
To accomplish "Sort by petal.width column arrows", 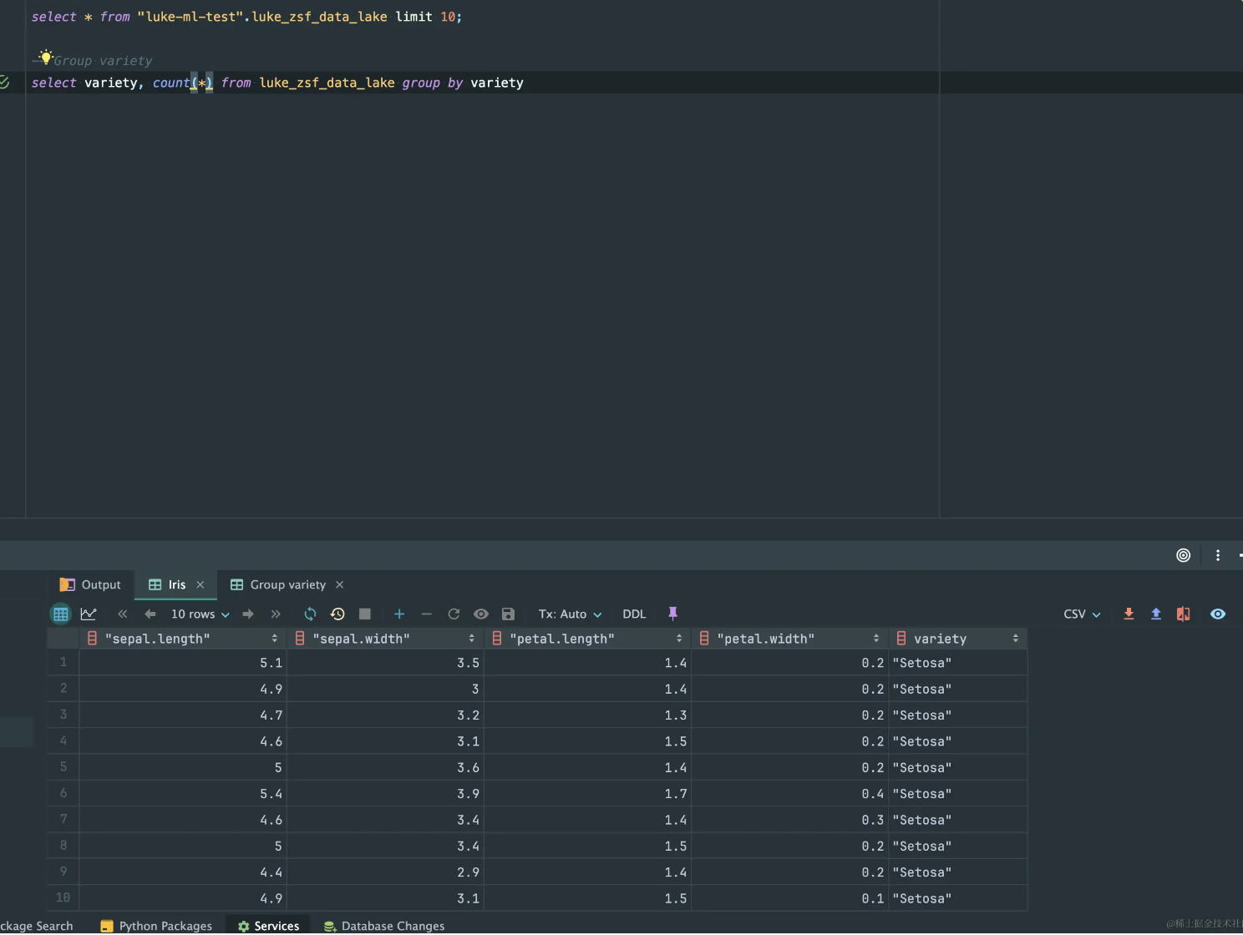I will tap(876, 639).
